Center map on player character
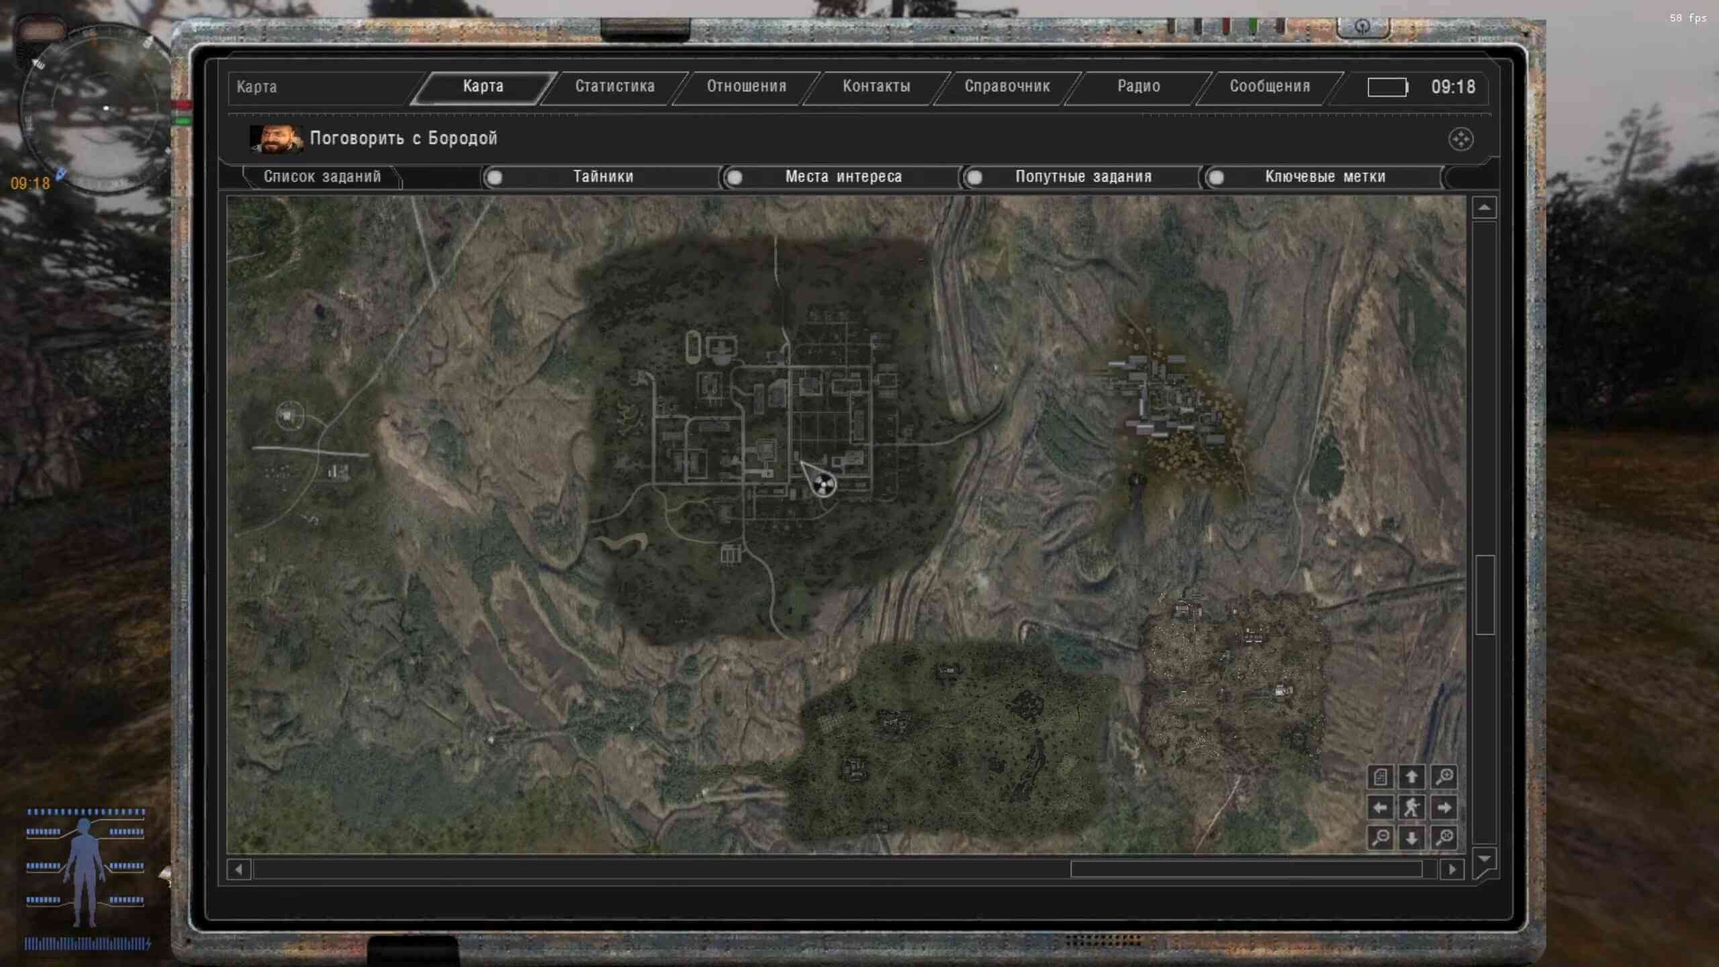Image resolution: width=1719 pixels, height=967 pixels. [1412, 807]
